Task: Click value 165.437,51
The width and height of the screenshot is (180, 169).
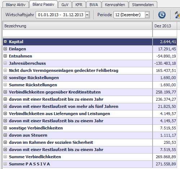Action: click(166, 70)
